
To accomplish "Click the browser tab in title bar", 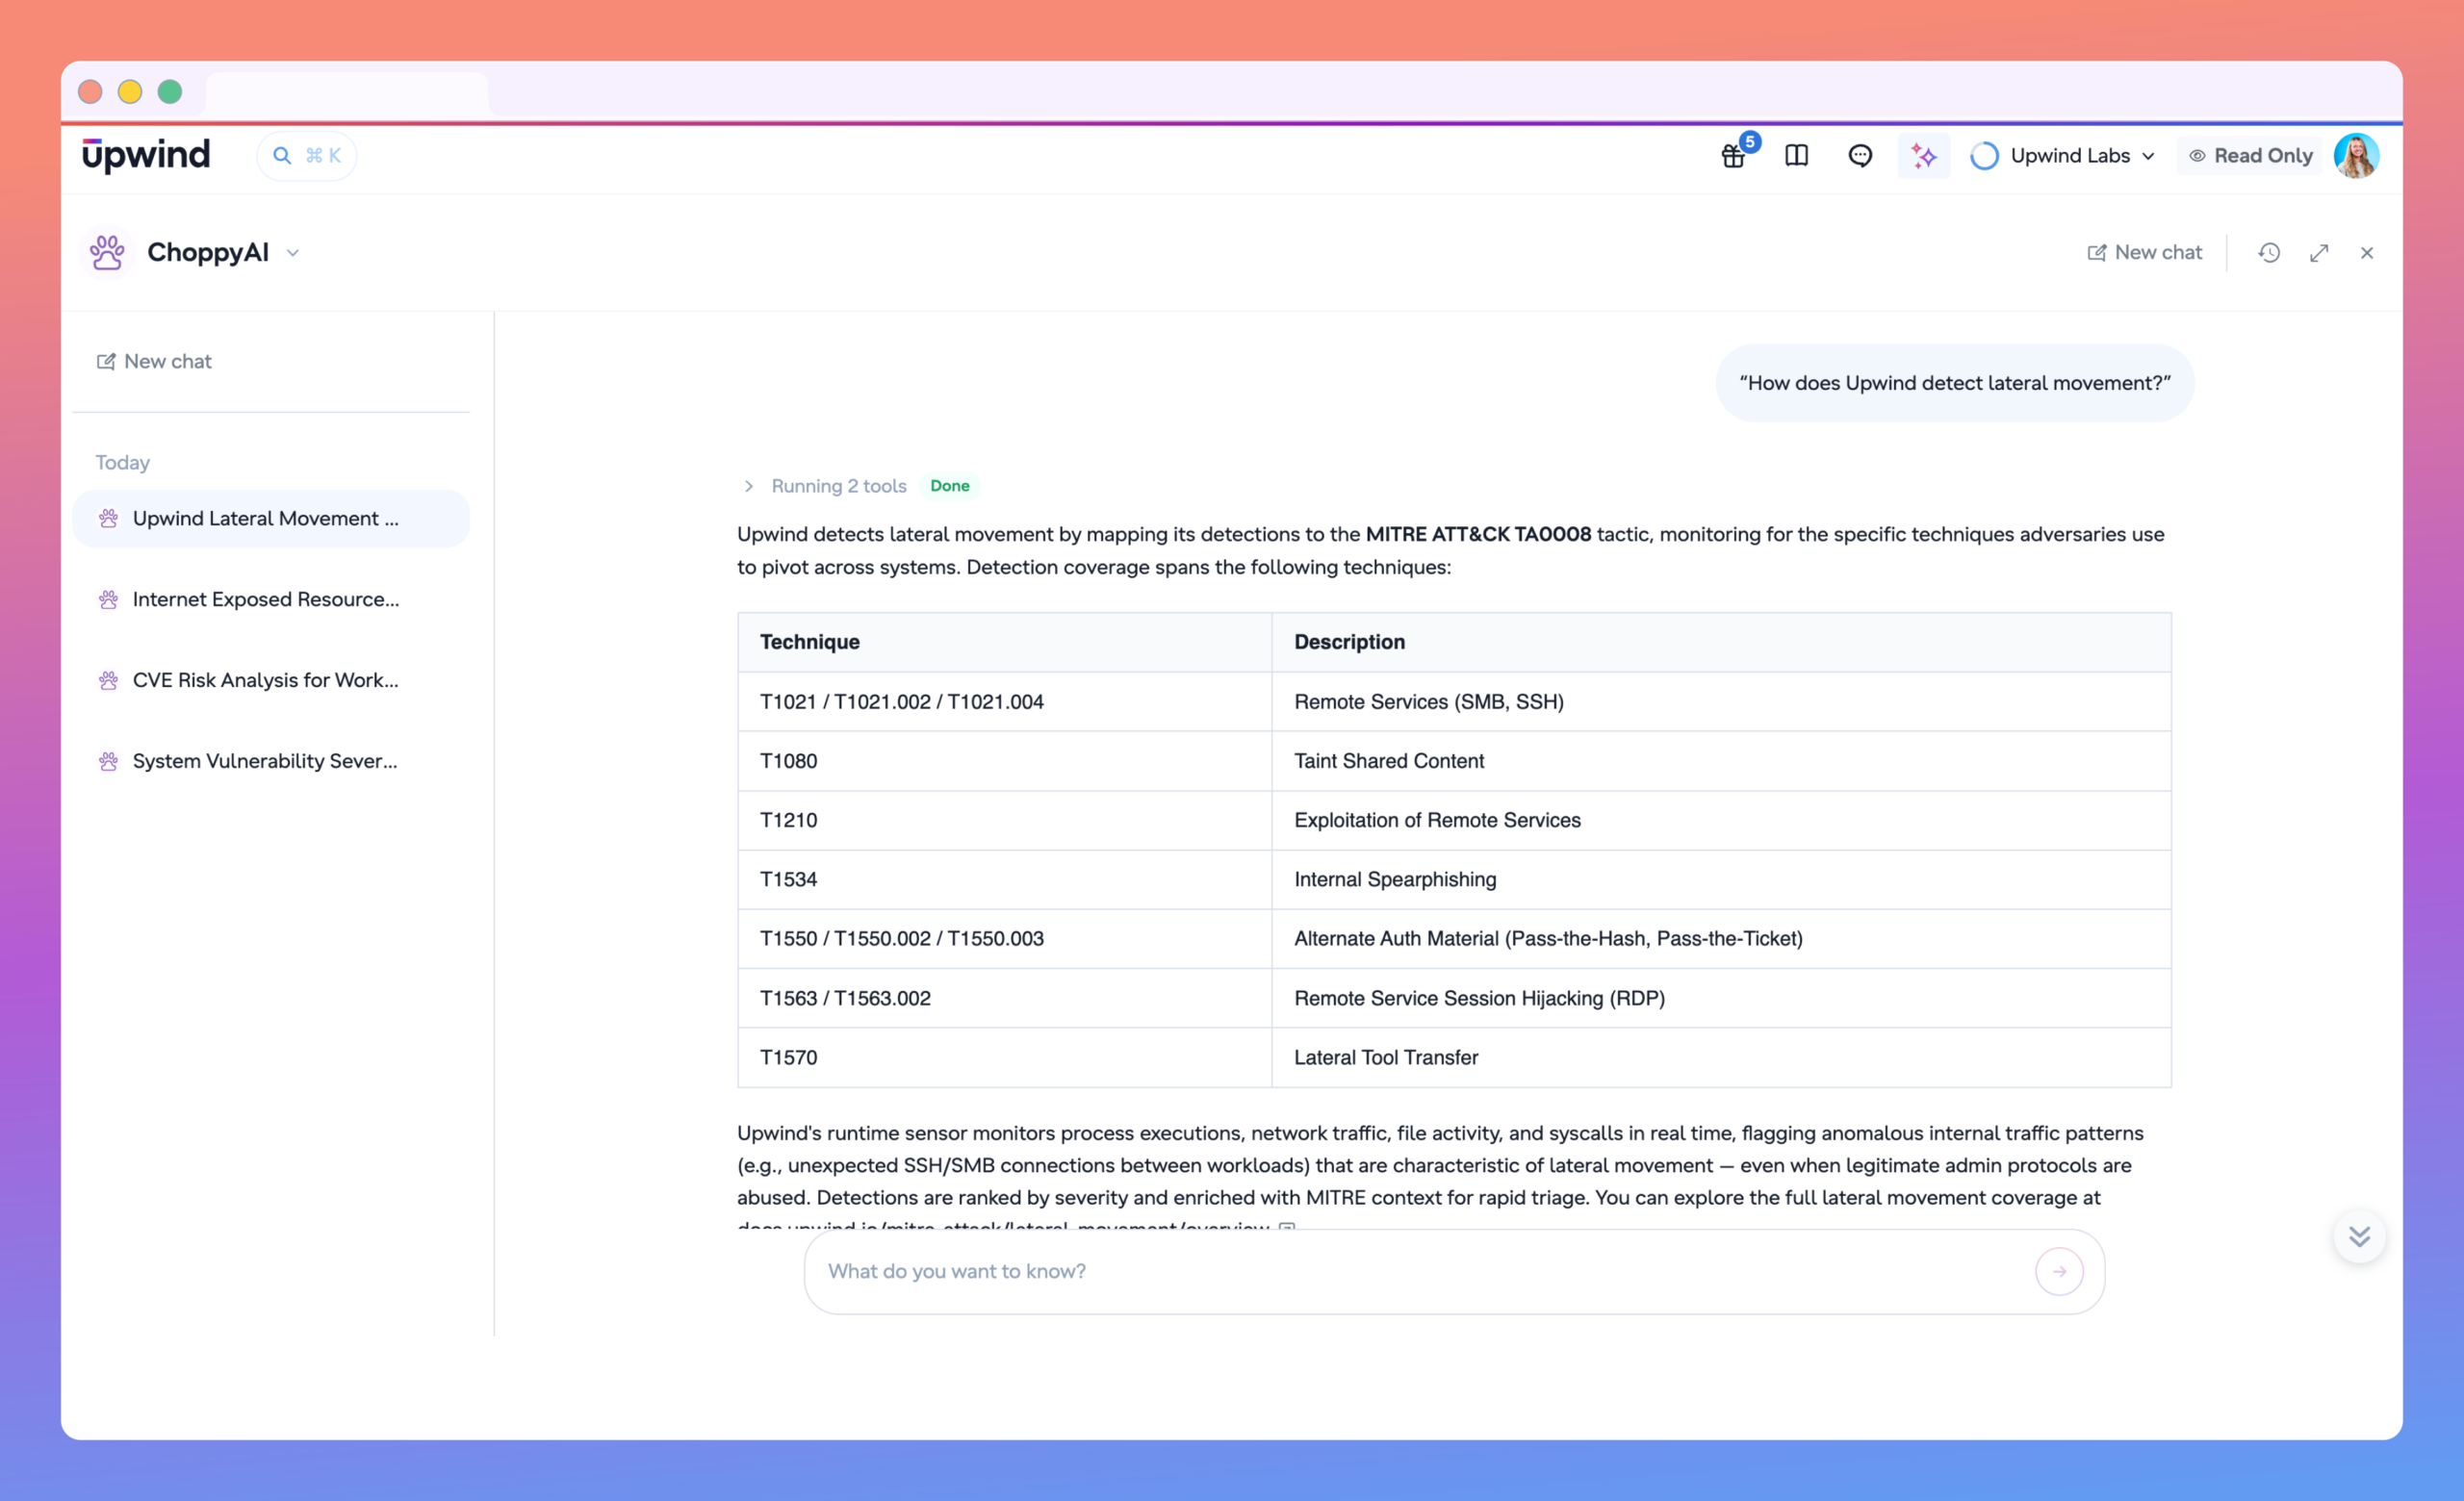I will tap(347, 93).
